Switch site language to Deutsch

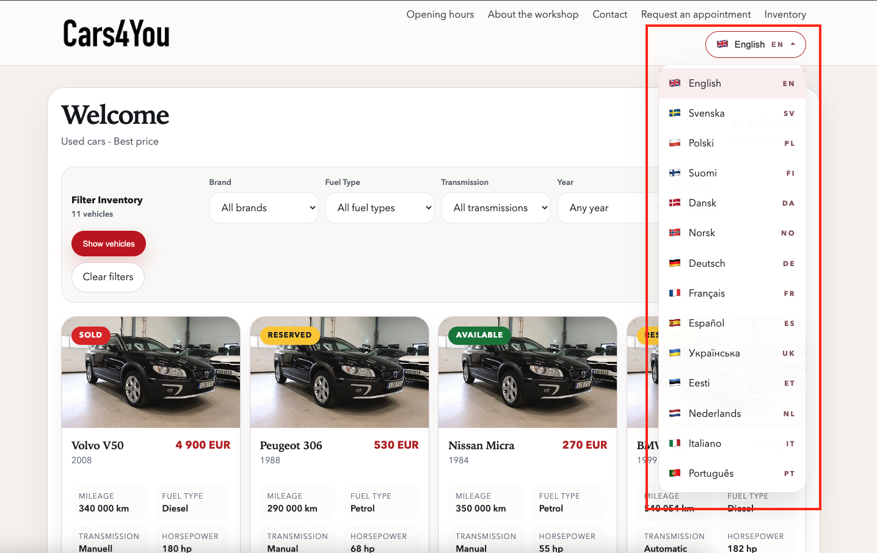tap(732, 263)
